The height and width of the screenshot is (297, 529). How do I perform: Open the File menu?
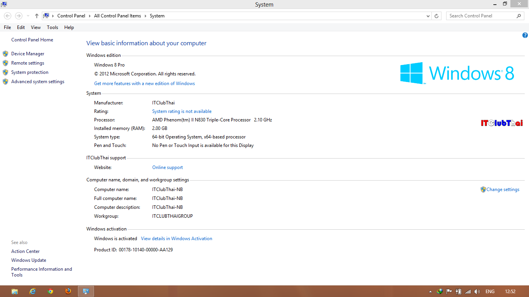point(7,27)
